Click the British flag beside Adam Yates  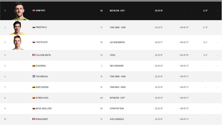(34, 11)
